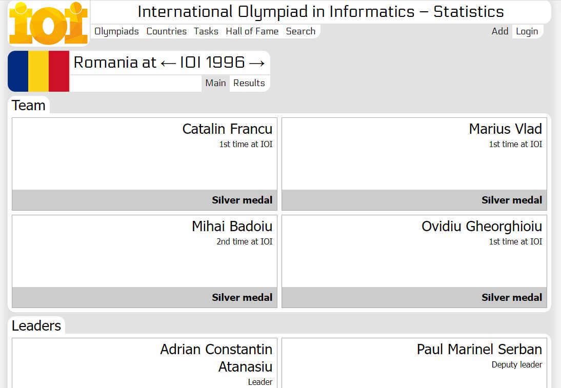Click the Add link
This screenshot has height=388, width=561.
coord(499,31)
